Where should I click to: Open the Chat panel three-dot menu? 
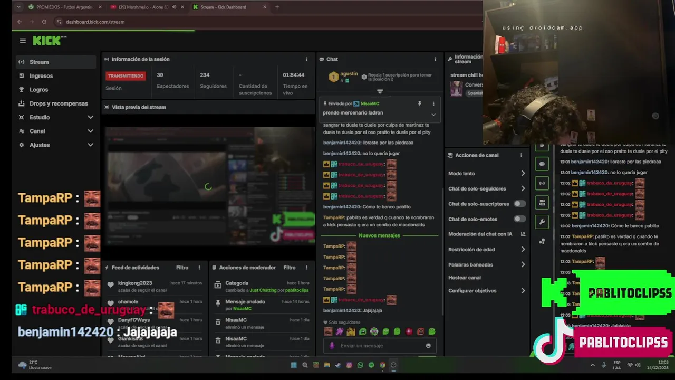pyautogui.click(x=435, y=59)
